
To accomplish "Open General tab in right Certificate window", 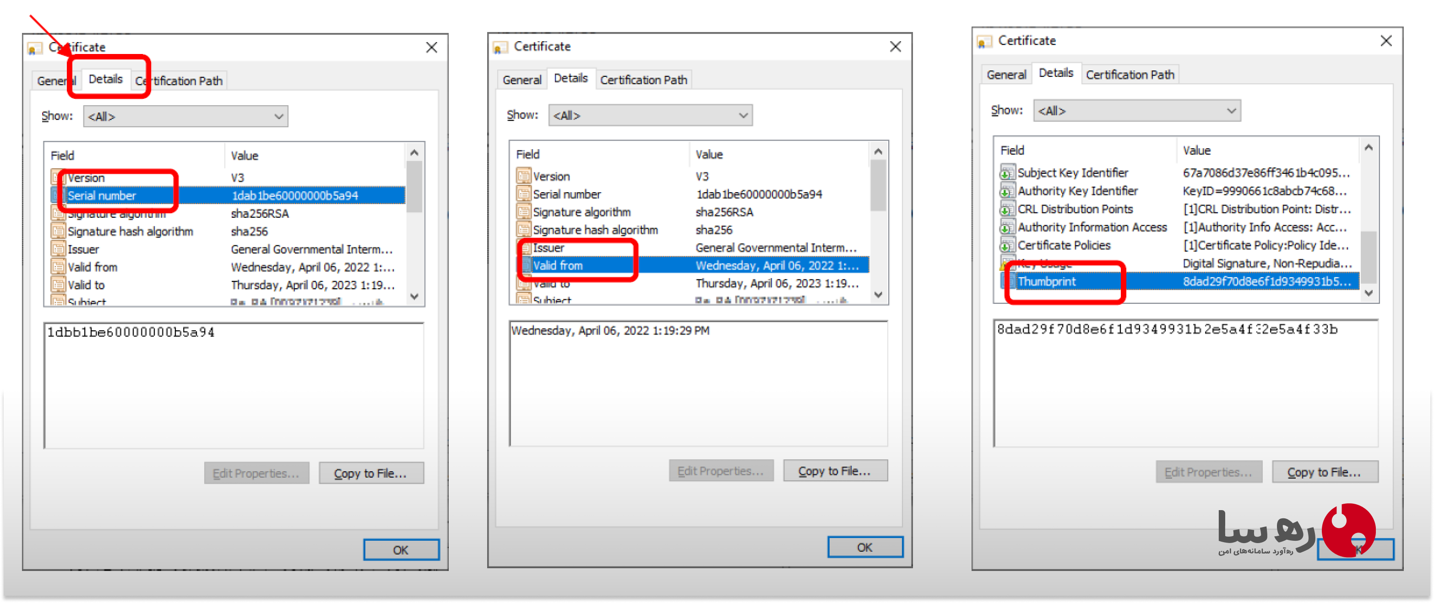I will point(1006,75).
